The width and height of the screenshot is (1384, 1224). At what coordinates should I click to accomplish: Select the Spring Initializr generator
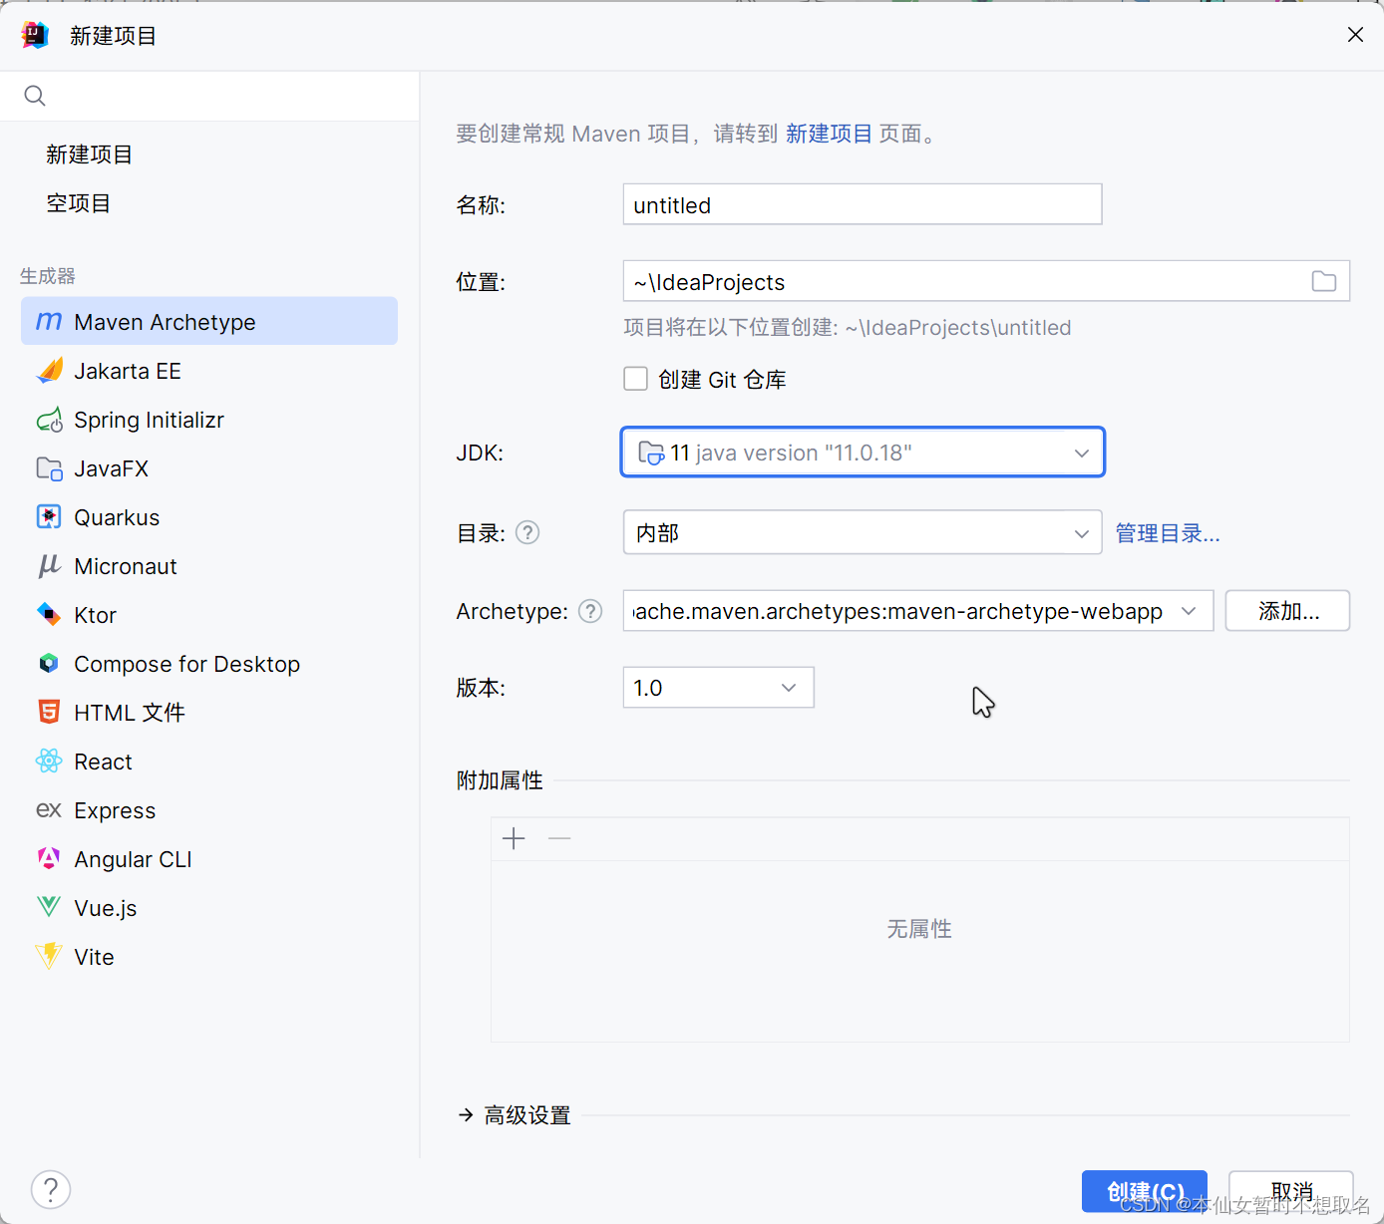(x=209, y=420)
